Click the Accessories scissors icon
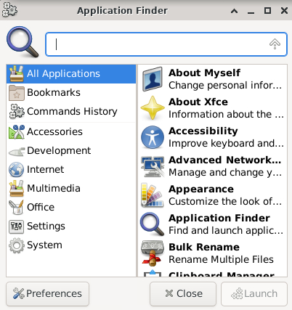Viewport: 292px width, 310px height. [x=17, y=132]
